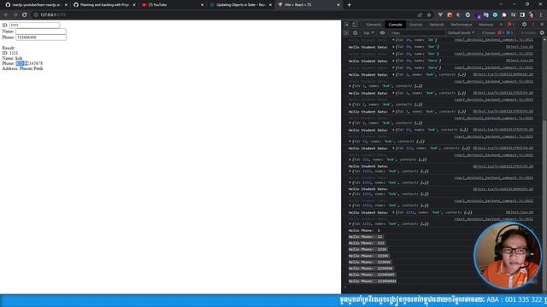Bookmark this page with the star icon
Viewport: 547px width, 307px height.
429,14
